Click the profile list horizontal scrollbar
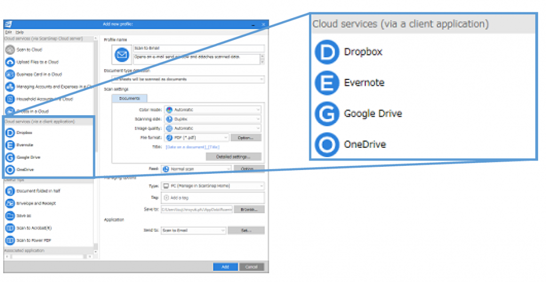 tap(47, 257)
